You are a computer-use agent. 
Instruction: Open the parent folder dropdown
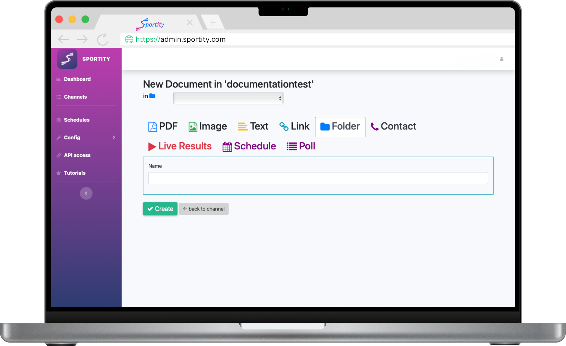point(228,98)
